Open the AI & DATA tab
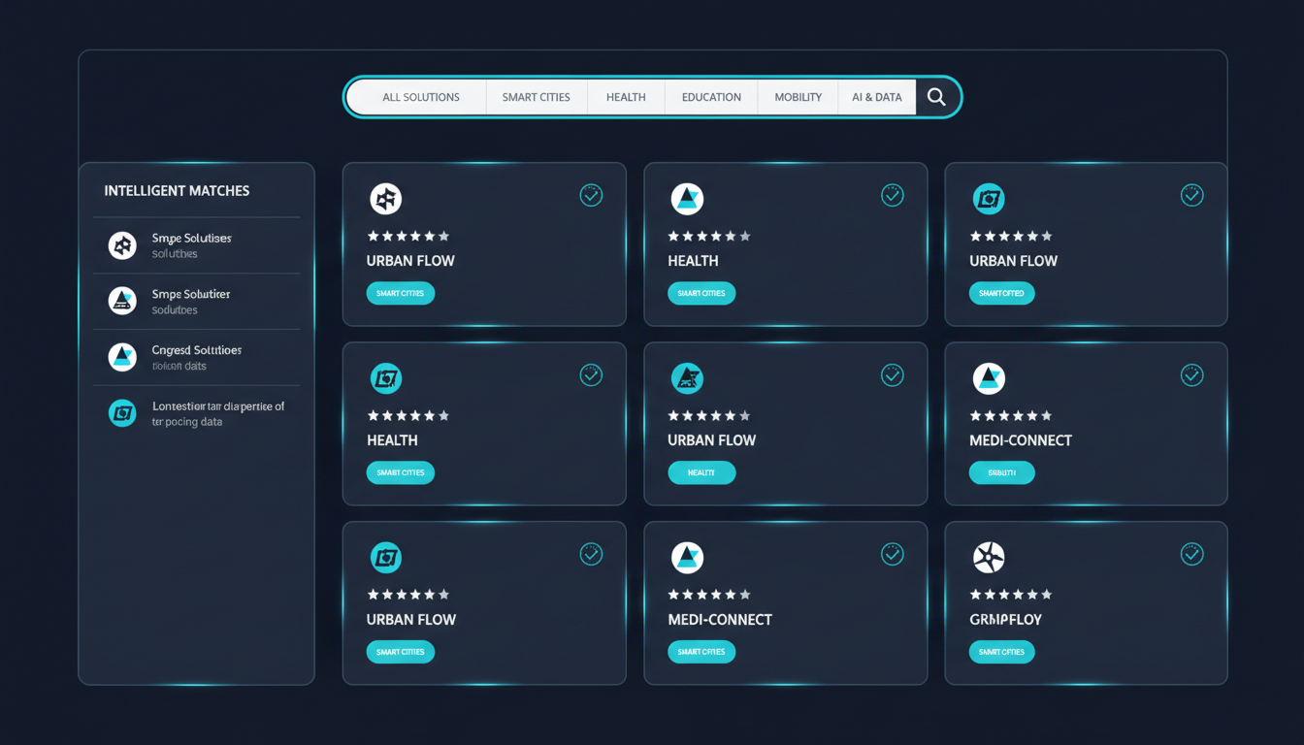Viewport: 1304px width, 745px height. (877, 97)
